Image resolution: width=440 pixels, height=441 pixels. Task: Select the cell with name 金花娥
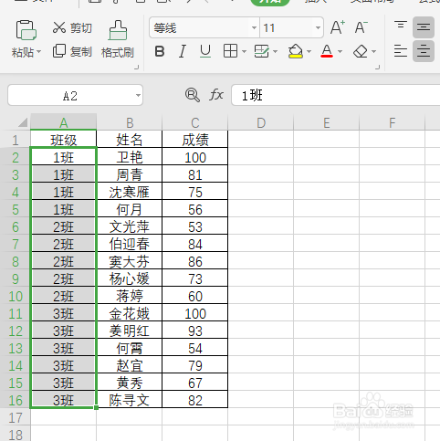130,313
